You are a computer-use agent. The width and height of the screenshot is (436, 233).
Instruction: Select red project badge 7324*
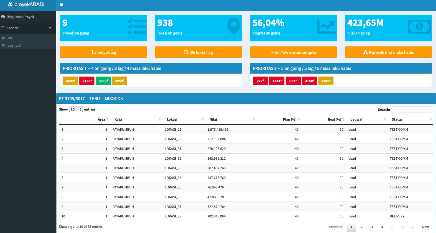pyautogui.click(x=277, y=81)
